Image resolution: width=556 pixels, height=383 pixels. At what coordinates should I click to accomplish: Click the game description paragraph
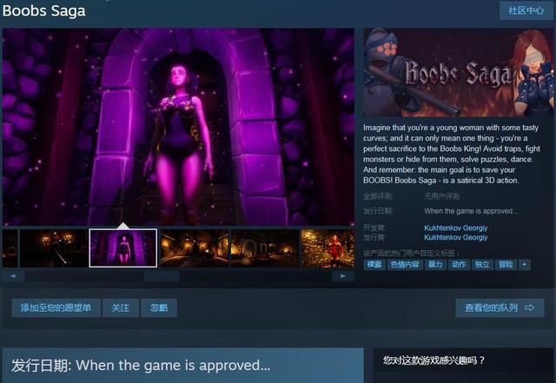[452, 154]
